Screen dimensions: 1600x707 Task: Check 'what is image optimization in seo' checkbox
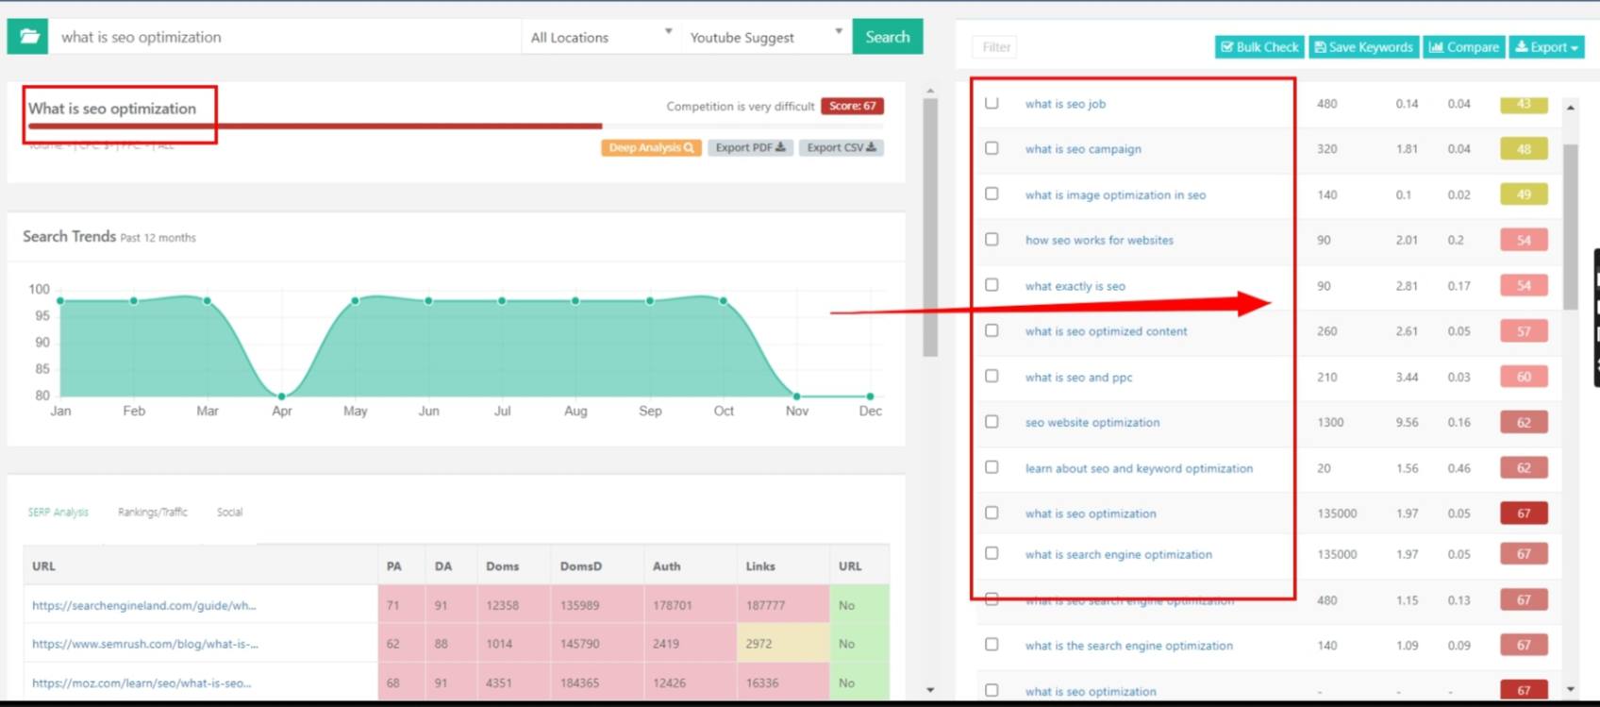992,194
